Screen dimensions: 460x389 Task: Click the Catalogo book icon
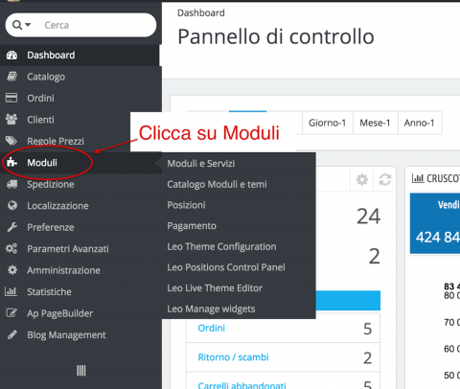click(x=12, y=77)
